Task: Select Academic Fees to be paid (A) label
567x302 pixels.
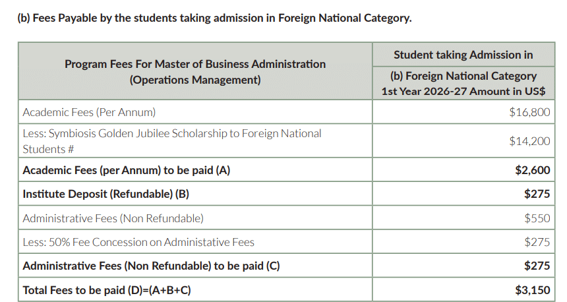Action: coord(127,170)
